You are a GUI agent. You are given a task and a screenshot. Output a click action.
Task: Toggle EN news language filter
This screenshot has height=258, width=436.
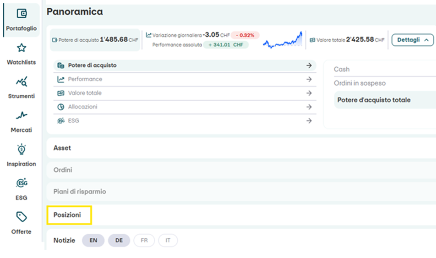93,240
